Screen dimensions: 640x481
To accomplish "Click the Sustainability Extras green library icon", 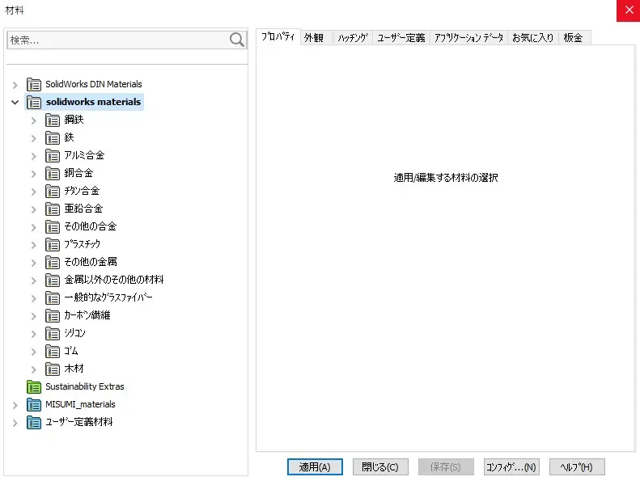I will 34,386.
